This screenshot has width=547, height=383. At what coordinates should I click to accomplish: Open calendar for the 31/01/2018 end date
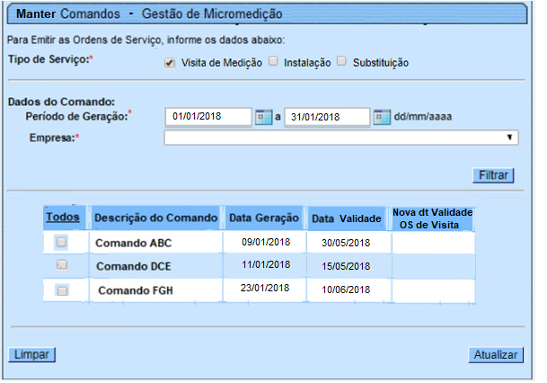coord(382,117)
